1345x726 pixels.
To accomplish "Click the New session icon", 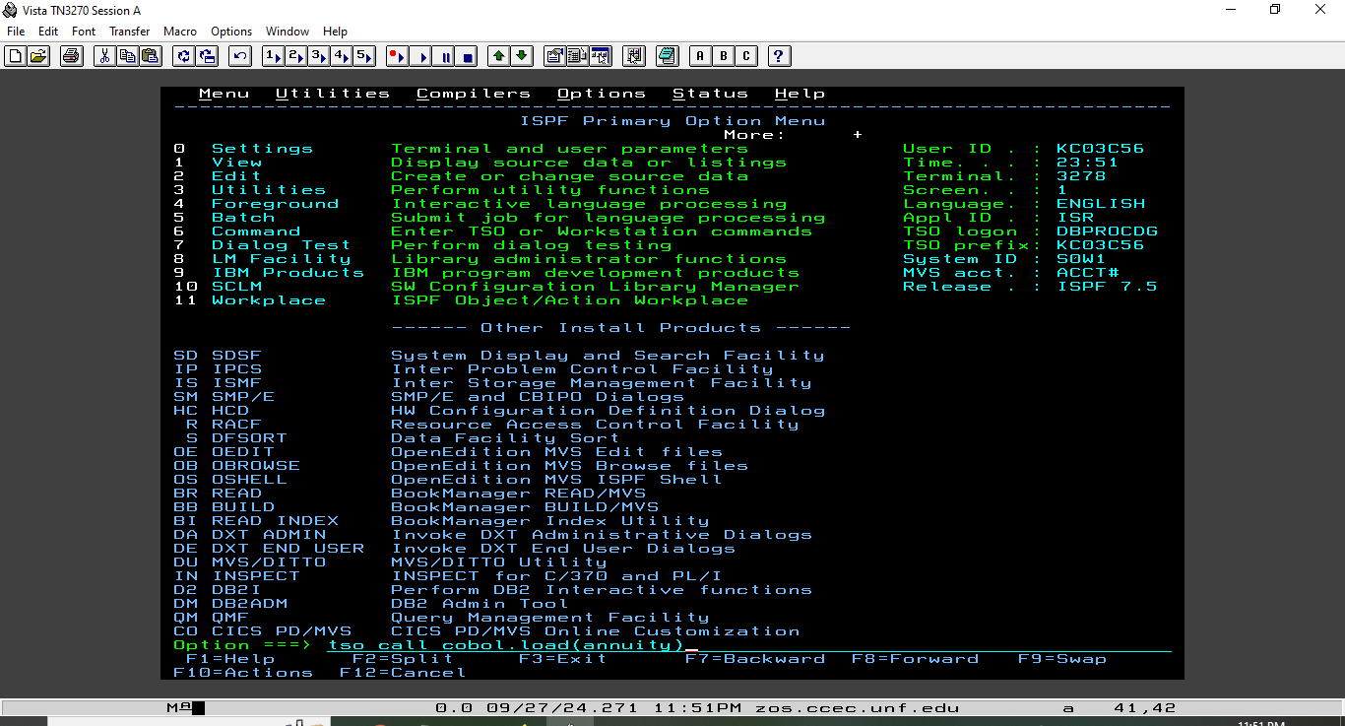I will pyautogui.click(x=15, y=56).
